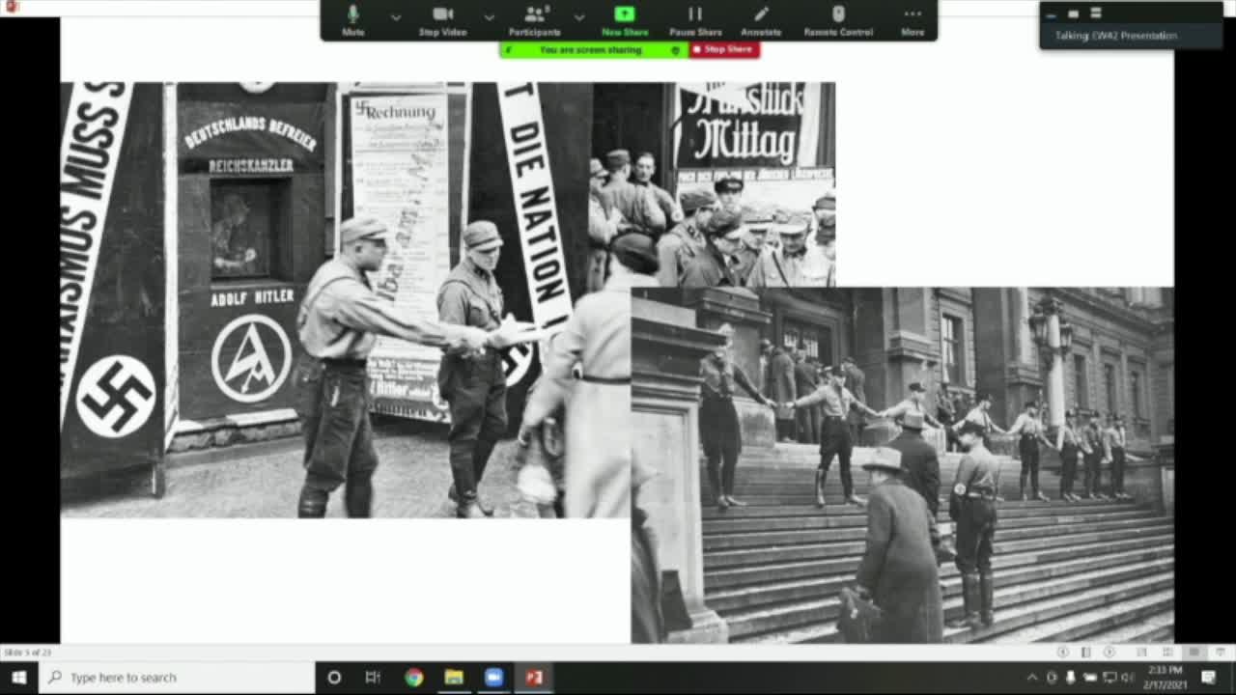Click first small icon in Talking window
The image size is (1236, 695).
(1051, 14)
